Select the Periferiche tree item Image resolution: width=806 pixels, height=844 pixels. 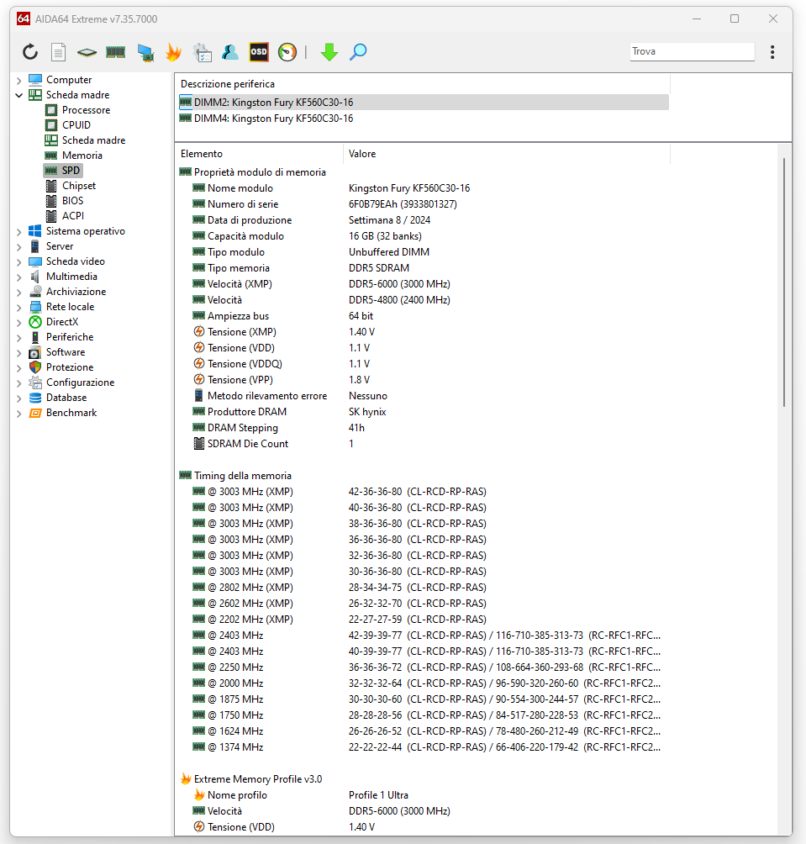tap(70, 336)
